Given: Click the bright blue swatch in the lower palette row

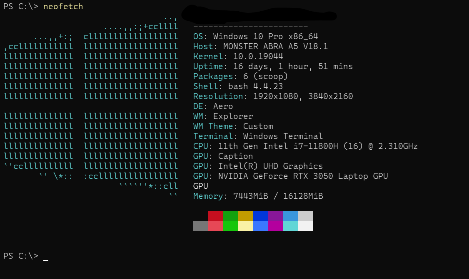Looking at the screenshot, I should [261, 226].
